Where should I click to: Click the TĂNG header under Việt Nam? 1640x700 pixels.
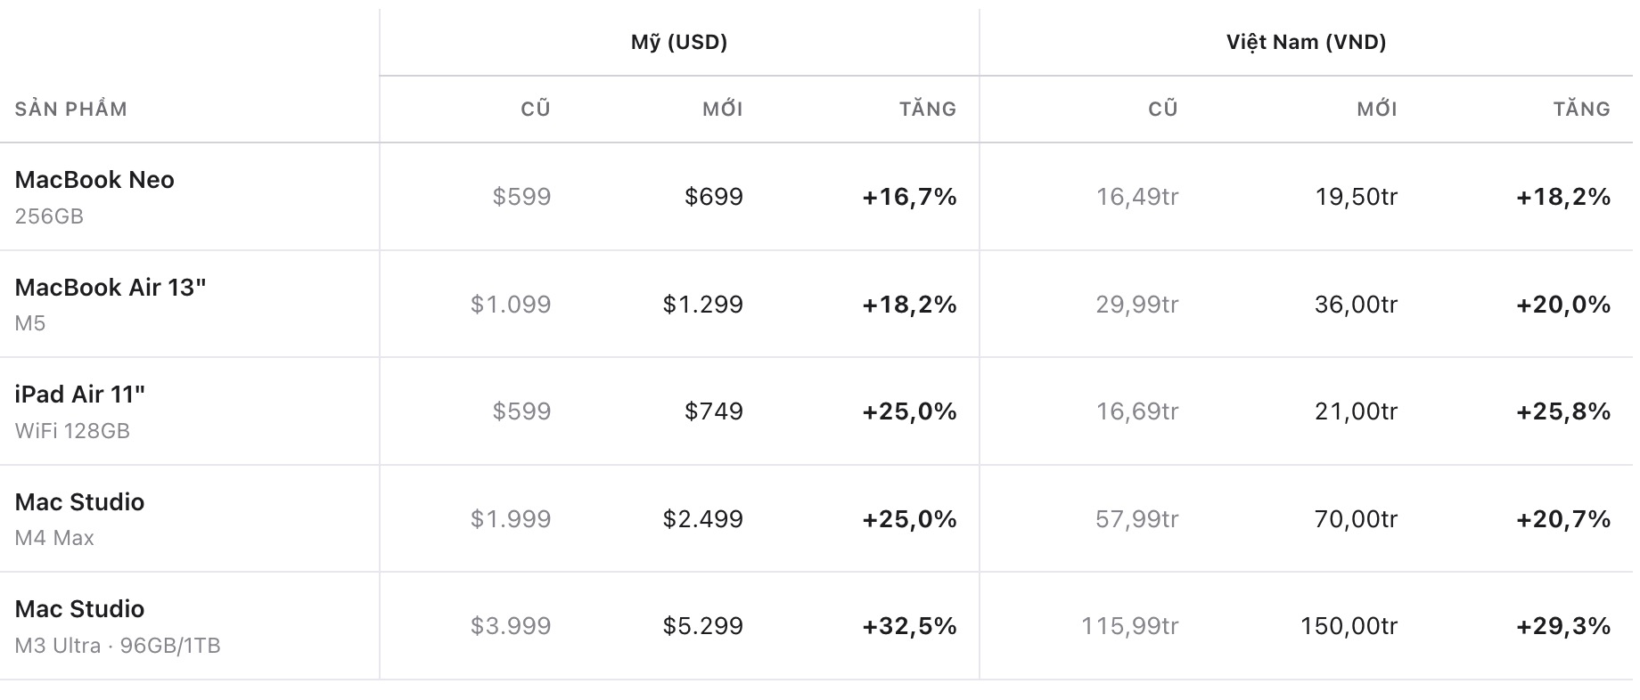[1581, 109]
